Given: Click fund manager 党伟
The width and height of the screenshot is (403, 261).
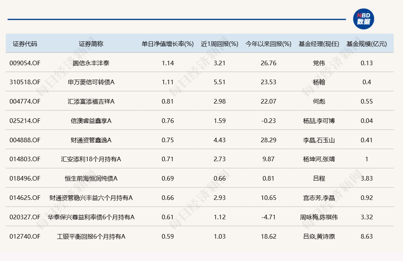Looking at the screenshot, I should [x=319, y=63].
